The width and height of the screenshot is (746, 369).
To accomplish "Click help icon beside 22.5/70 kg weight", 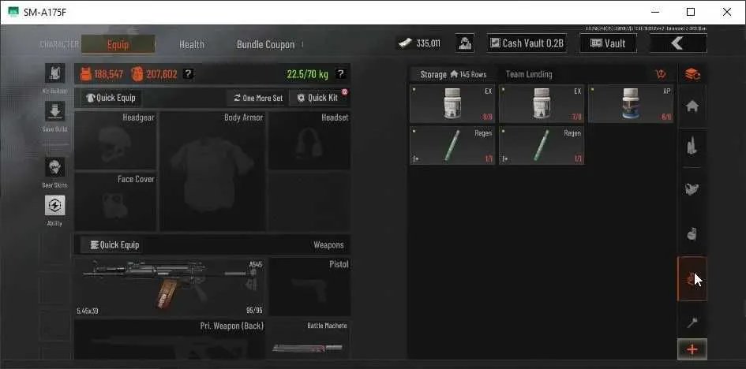I will click(340, 73).
